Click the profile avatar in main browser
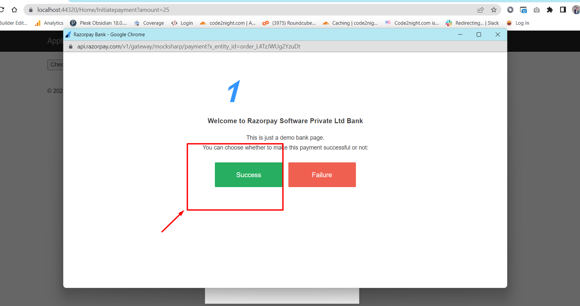 [x=576, y=10]
